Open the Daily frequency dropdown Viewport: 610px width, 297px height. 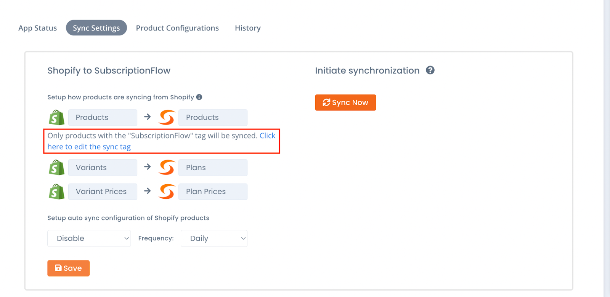click(214, 238)
